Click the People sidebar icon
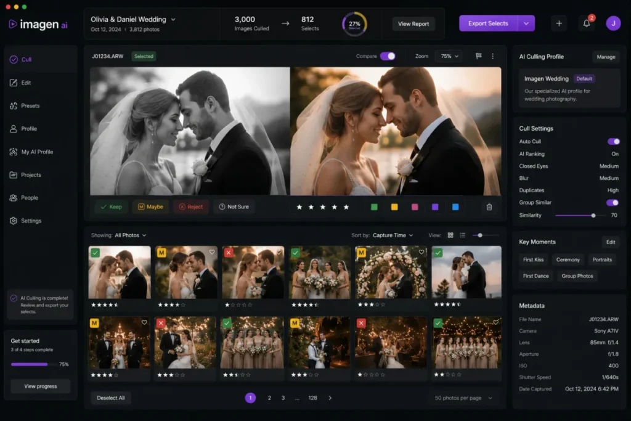Image resolution: width=631 pixels, height=421 pixels. click(x=14, y=198)
